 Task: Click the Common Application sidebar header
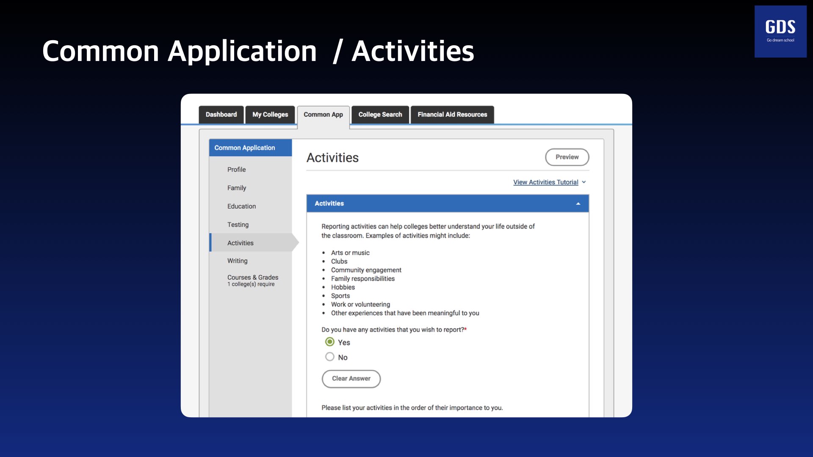pos(250,148)
